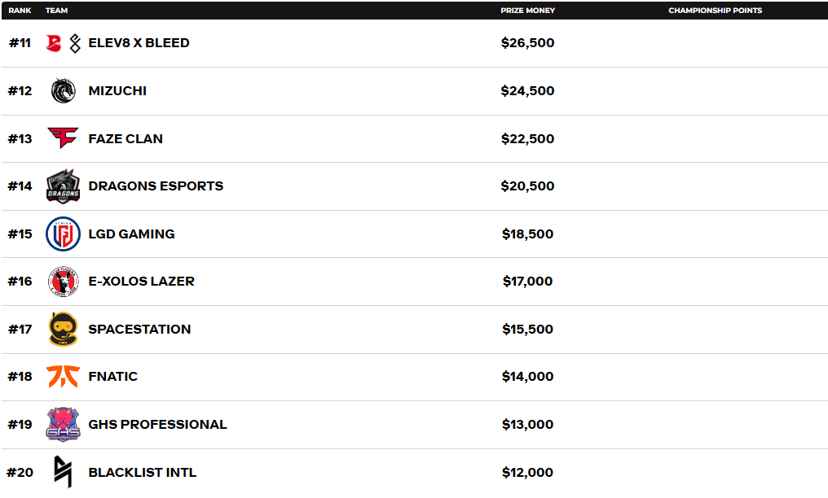Click the Championship Points column header

point(715,11)
